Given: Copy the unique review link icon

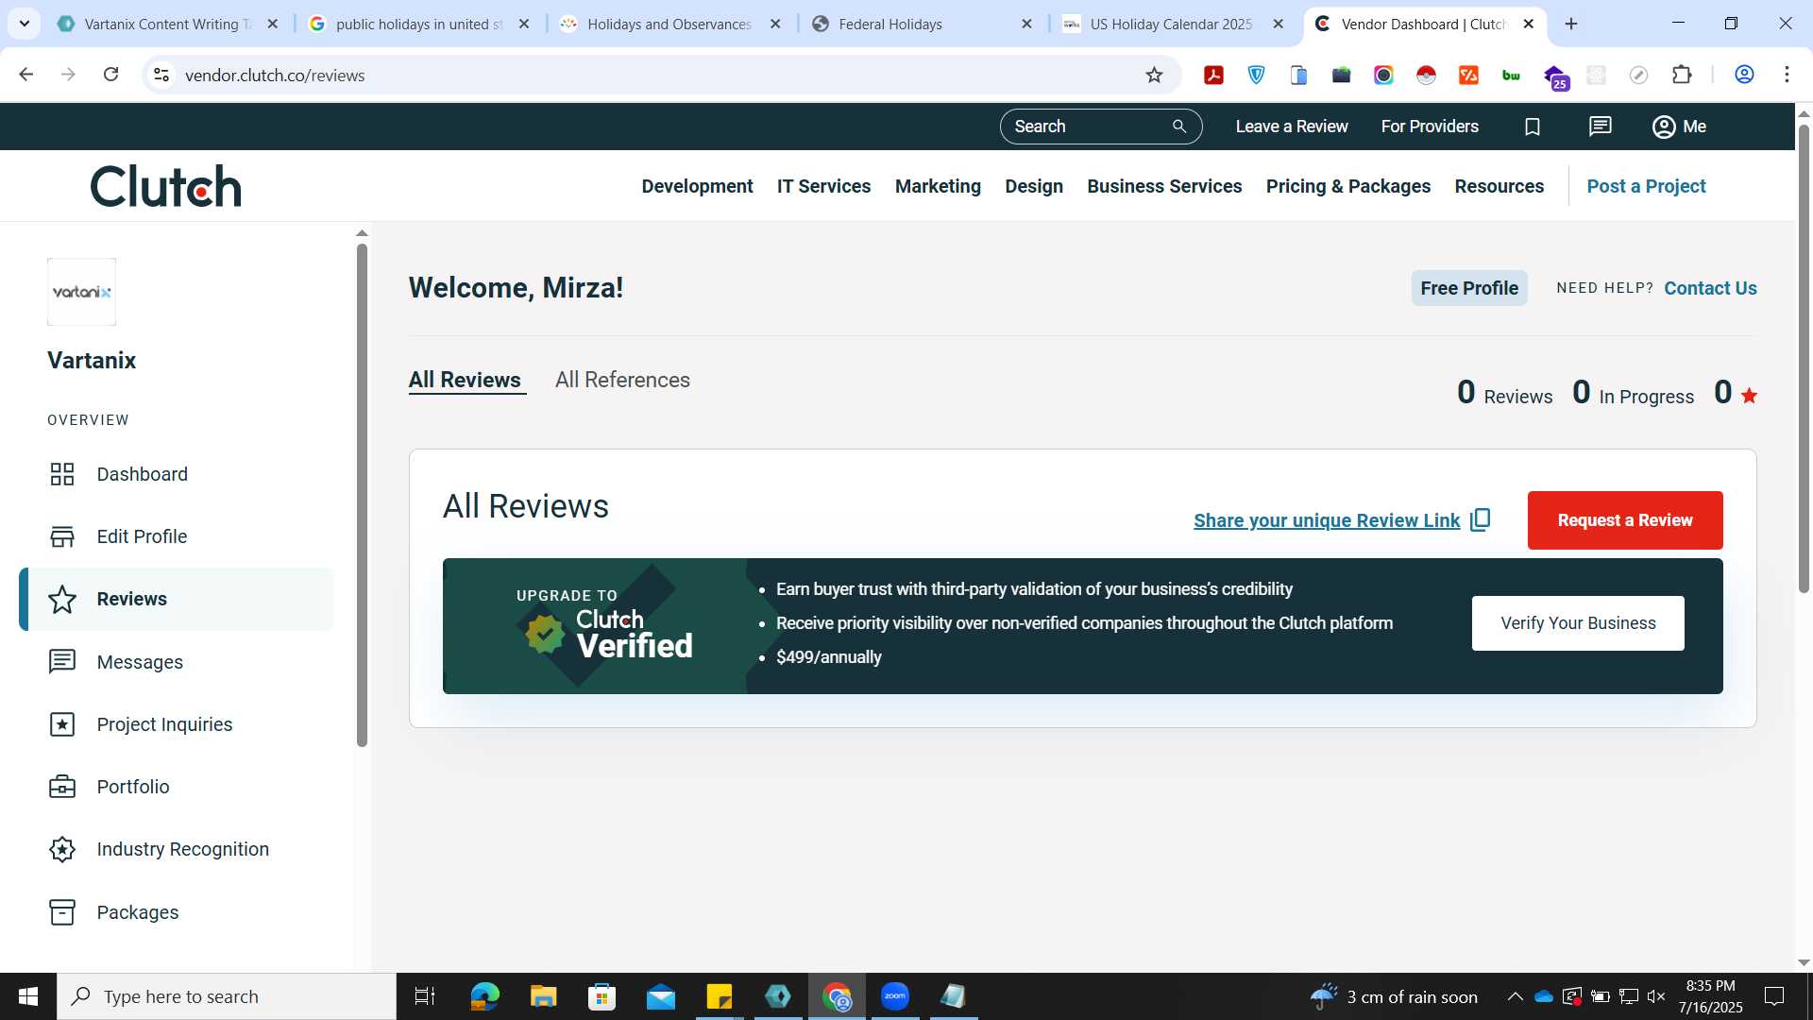Looking at the screenshot, I should (x=1481, y=520).
